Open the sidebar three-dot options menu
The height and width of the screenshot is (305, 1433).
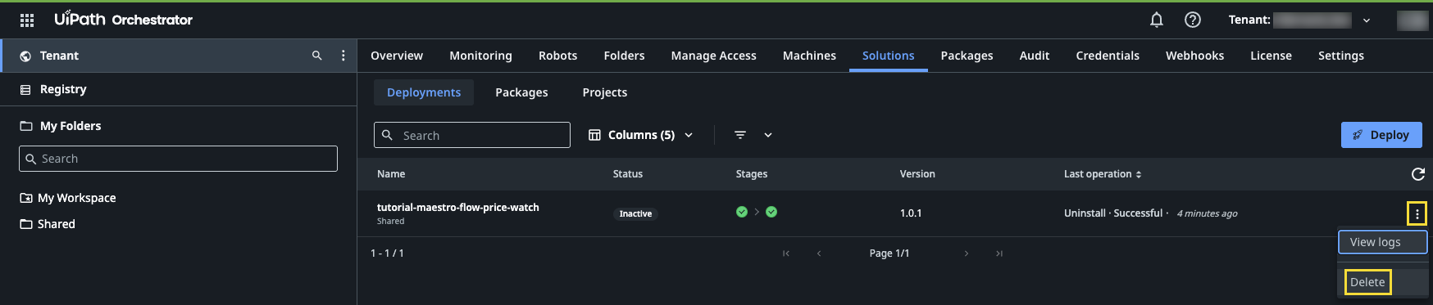coord(343,56)
